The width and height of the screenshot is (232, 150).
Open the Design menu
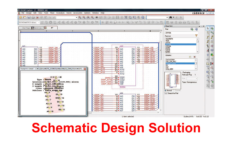tap(29, 13)
